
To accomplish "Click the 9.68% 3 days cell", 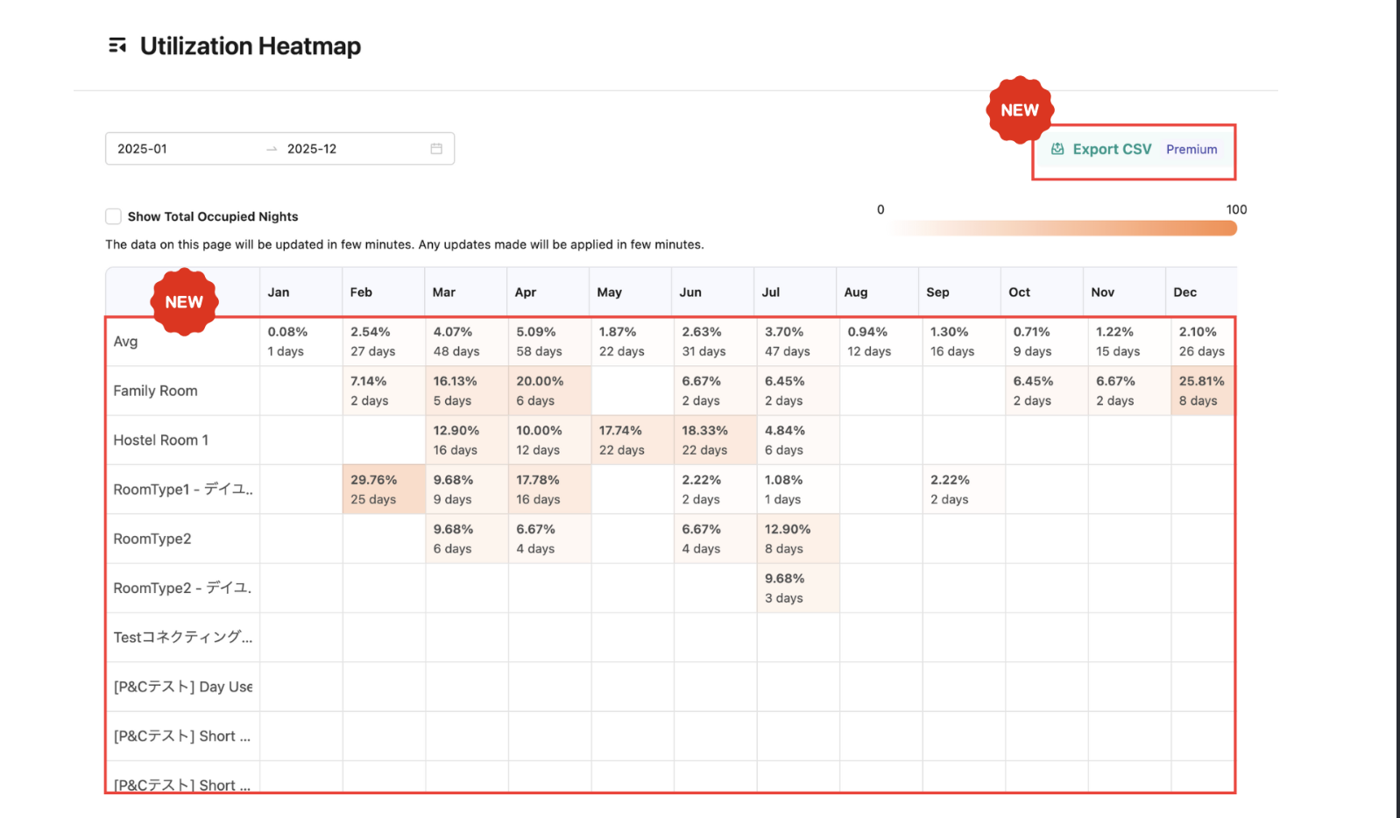I will (x=798, y=588).
